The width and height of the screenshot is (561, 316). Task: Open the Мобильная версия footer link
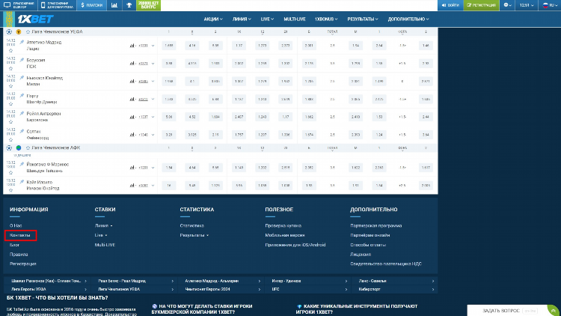coord(285,235)
